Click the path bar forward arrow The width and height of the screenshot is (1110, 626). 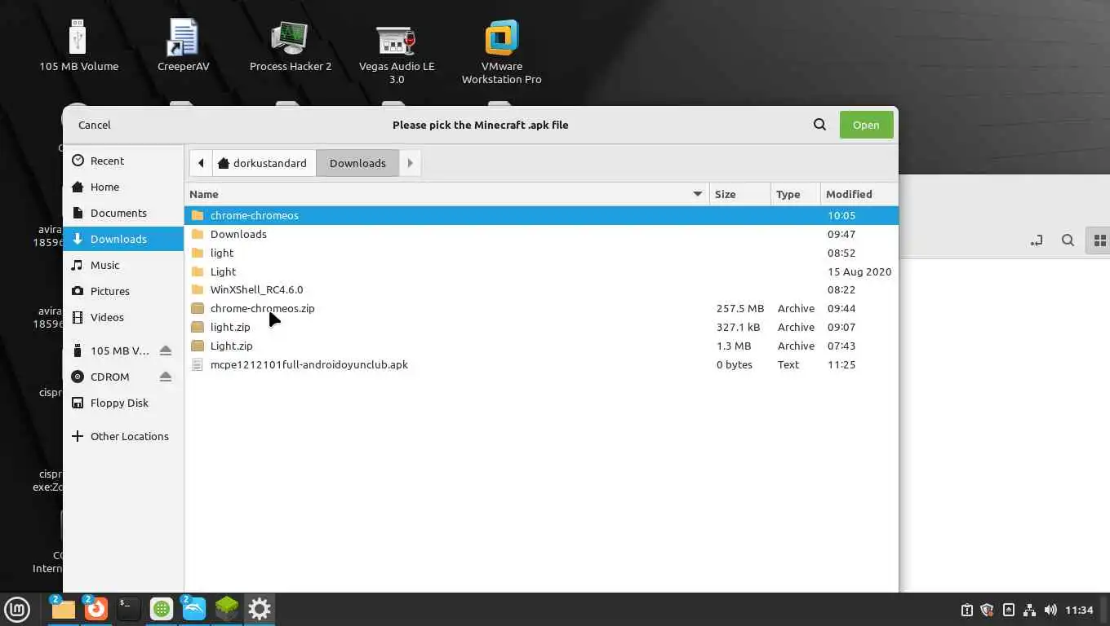tap(410, 163)
